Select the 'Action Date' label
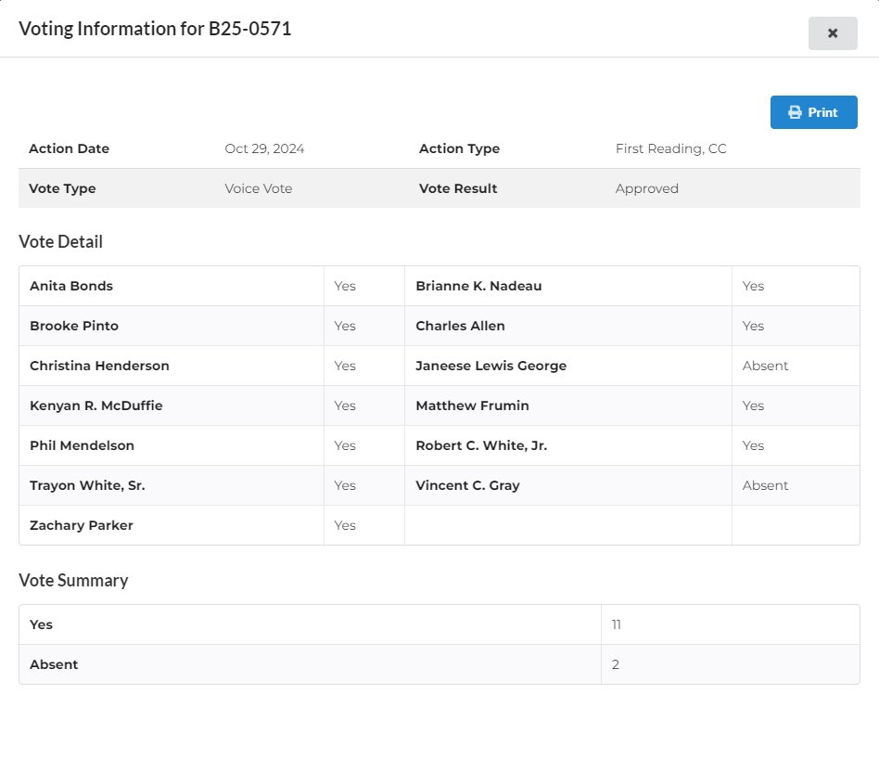 coord(69,148)
